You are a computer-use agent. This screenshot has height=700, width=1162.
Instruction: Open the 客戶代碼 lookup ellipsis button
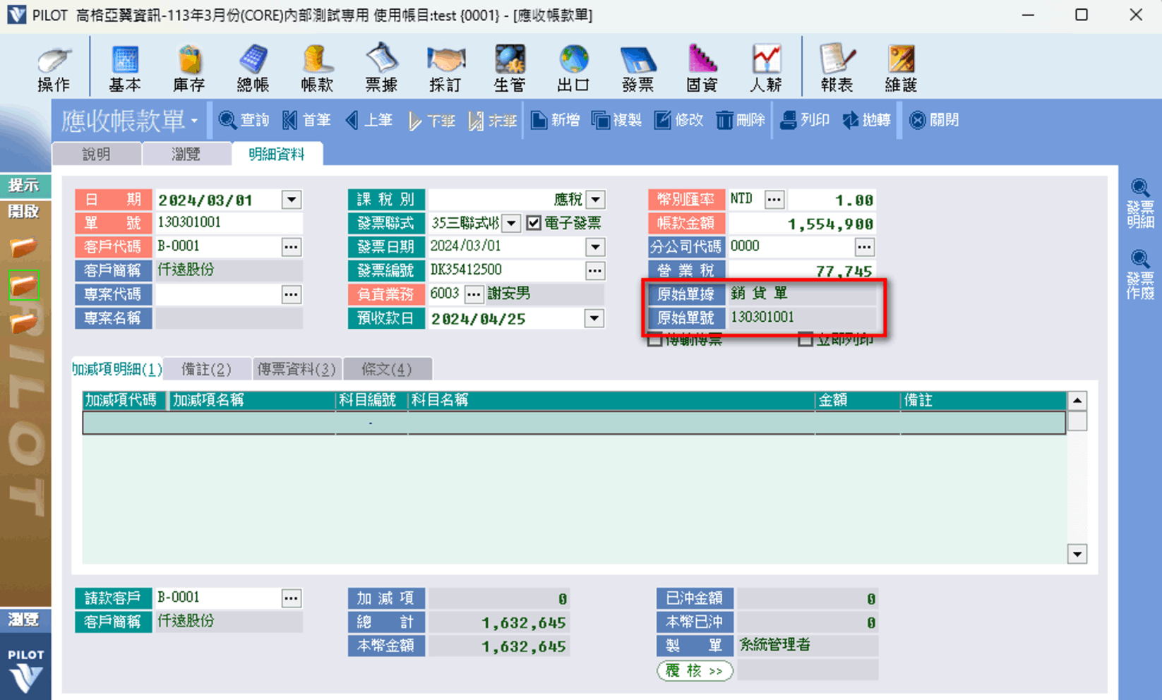tap(291, 247)
